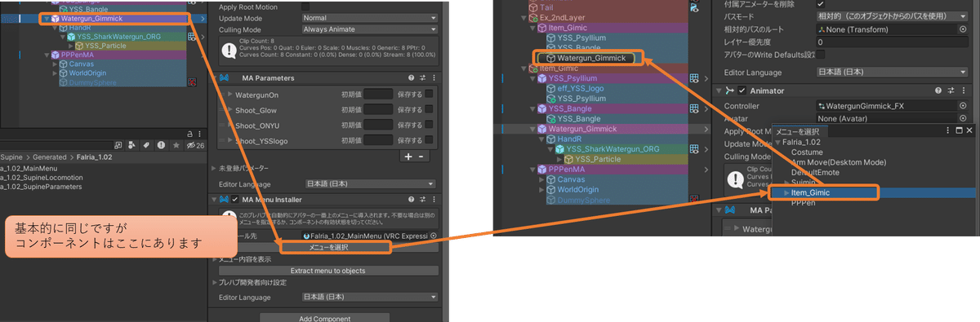Open preset icon of MA Menu Installer
The width and height of the screenshot is (980, 322).
tap(422, 200)
